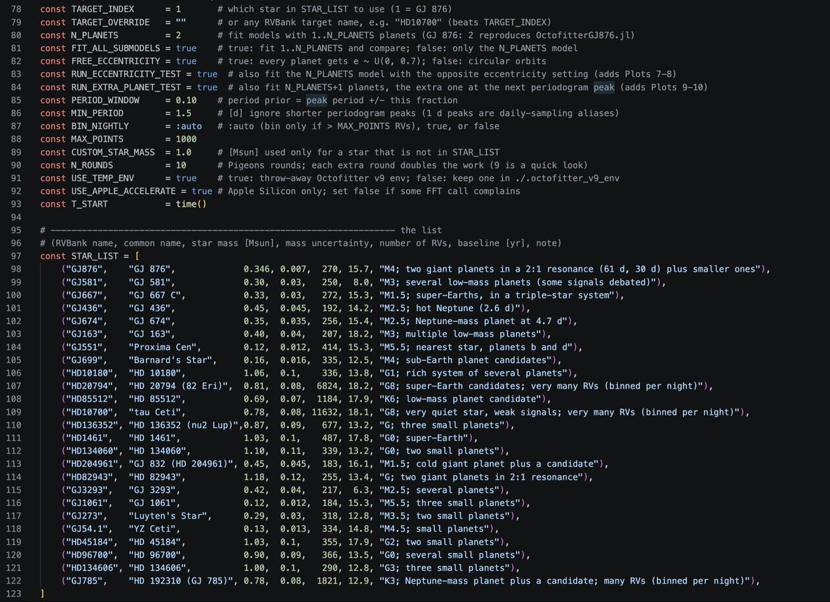This screenshot has width=830, height=602.
Task: Click the "GJ 832 (HD 204961)" string
Action: [181, 464]
